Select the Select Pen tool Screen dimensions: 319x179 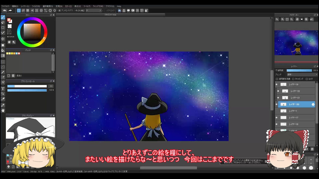pyautogui.click(x=3, y=77)
